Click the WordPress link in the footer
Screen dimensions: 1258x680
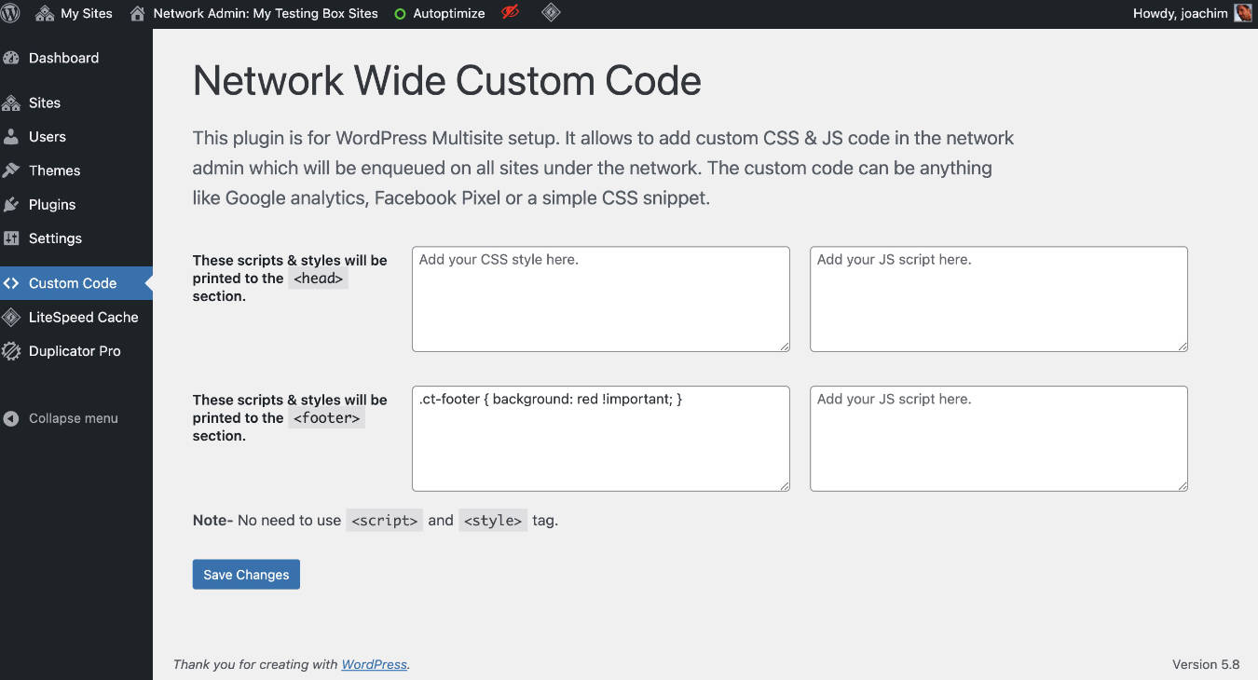point(374,664)
